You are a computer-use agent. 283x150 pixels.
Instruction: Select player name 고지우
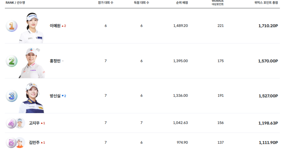34,123
